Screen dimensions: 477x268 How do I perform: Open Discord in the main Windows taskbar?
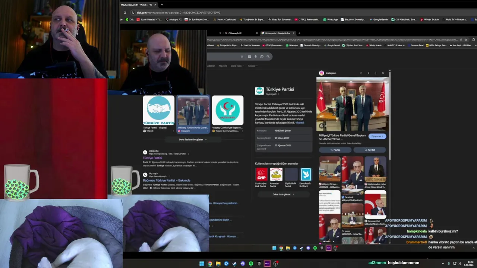[243, 264]
